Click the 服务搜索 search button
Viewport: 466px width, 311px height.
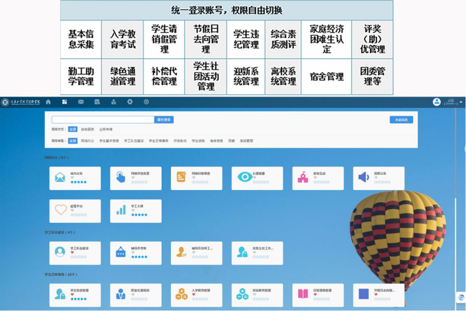tap(164, 120)
